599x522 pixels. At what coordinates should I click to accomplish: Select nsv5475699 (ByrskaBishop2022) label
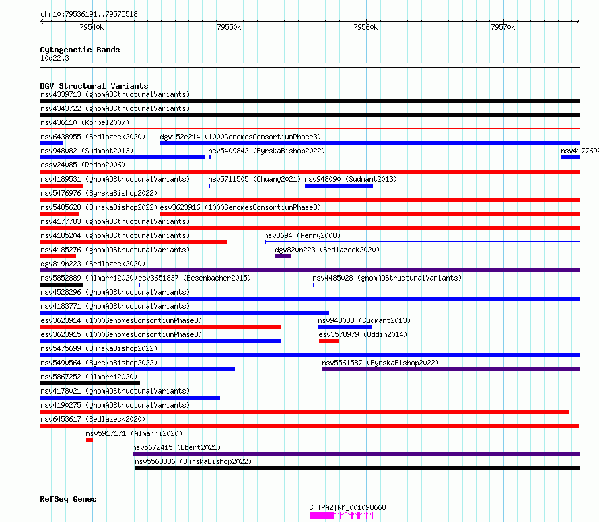click(99, 348)
